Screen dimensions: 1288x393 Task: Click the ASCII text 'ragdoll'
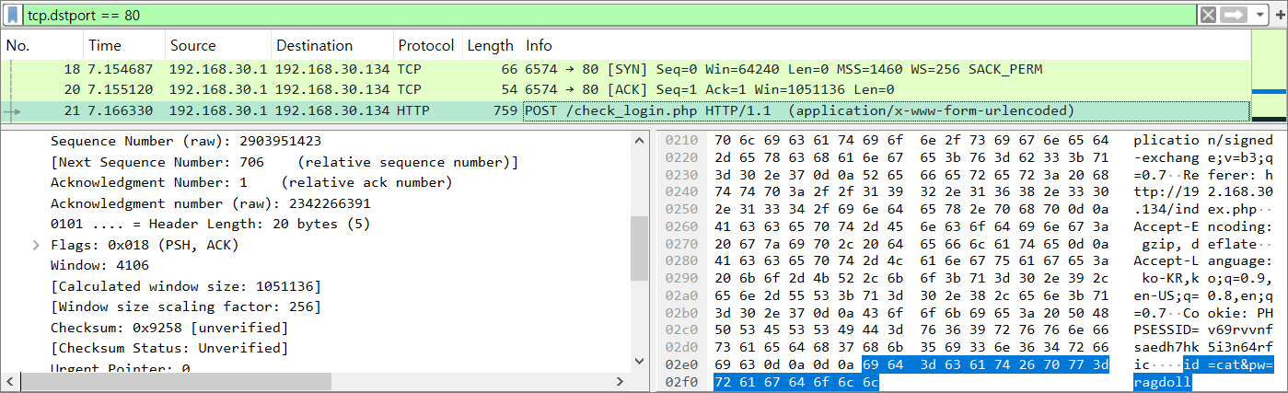pos(1164,382)
